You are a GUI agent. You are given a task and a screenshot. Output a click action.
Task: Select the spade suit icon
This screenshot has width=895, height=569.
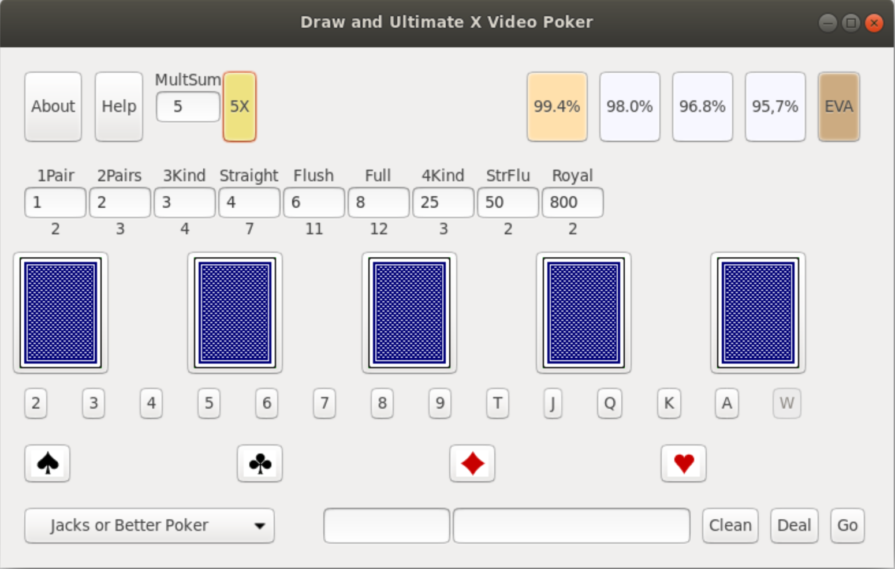click(x=47, y=463)
